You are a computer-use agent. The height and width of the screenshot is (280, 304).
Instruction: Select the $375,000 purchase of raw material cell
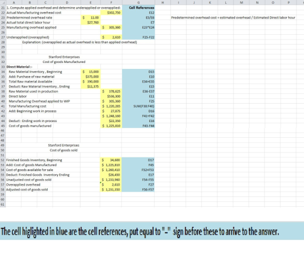(91, 77)
